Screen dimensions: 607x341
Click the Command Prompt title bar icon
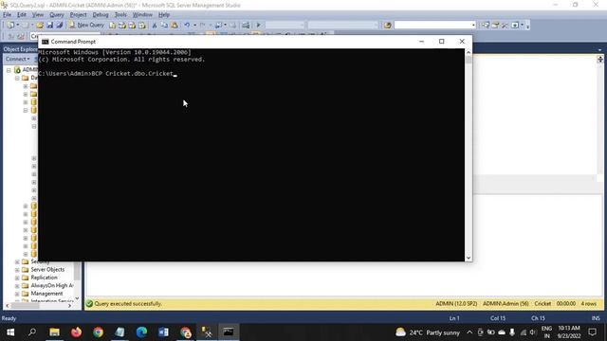(46, 42)
